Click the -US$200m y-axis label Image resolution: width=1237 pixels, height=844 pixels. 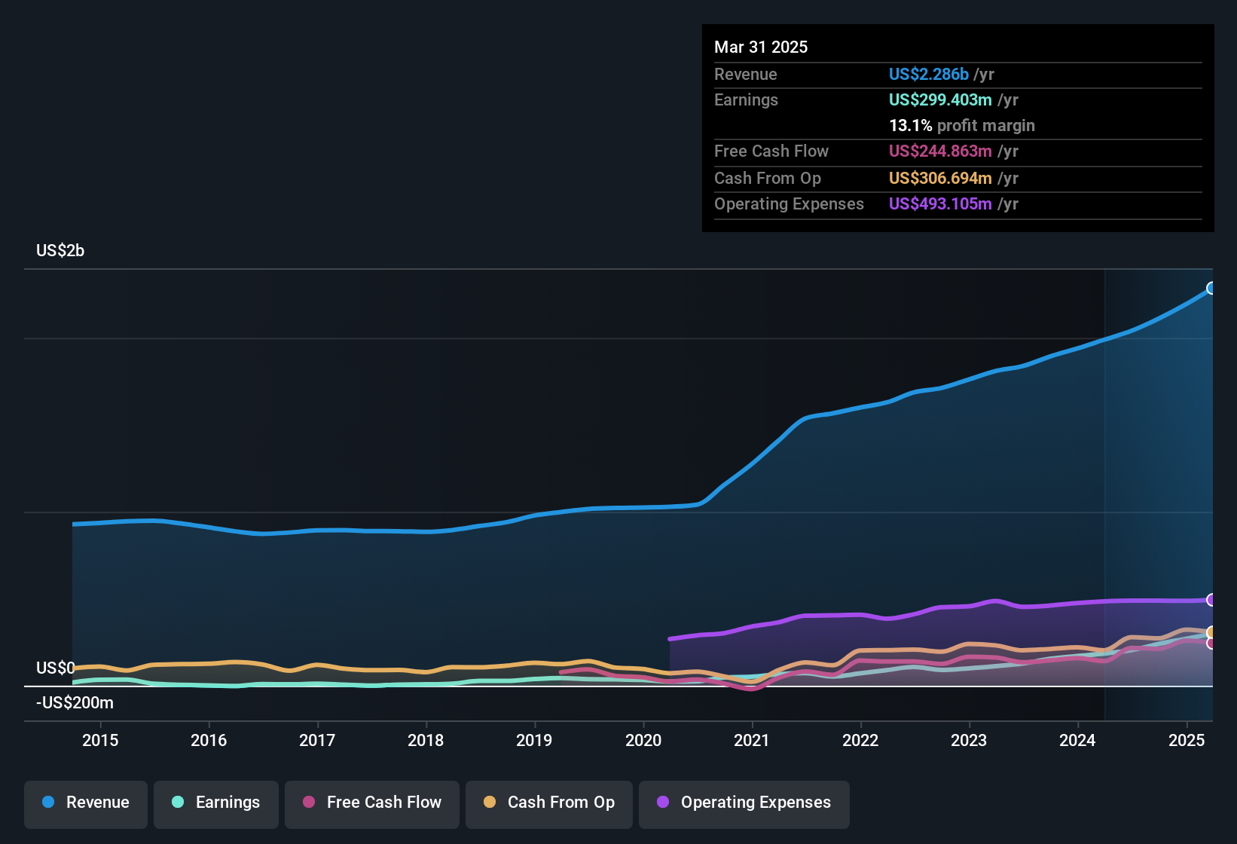(x=75, y=703)
